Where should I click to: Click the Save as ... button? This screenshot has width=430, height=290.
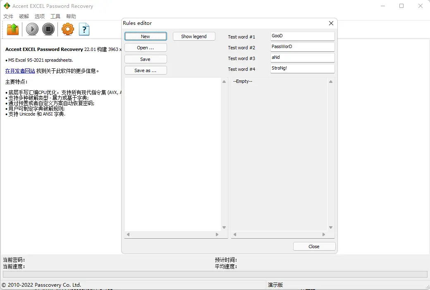(x=146, y=70)
